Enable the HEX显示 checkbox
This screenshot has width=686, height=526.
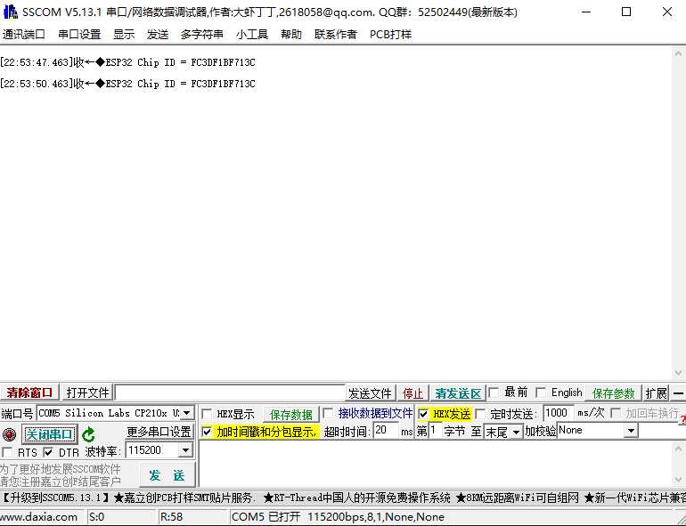pyautogui.click(x=207, y=414)
